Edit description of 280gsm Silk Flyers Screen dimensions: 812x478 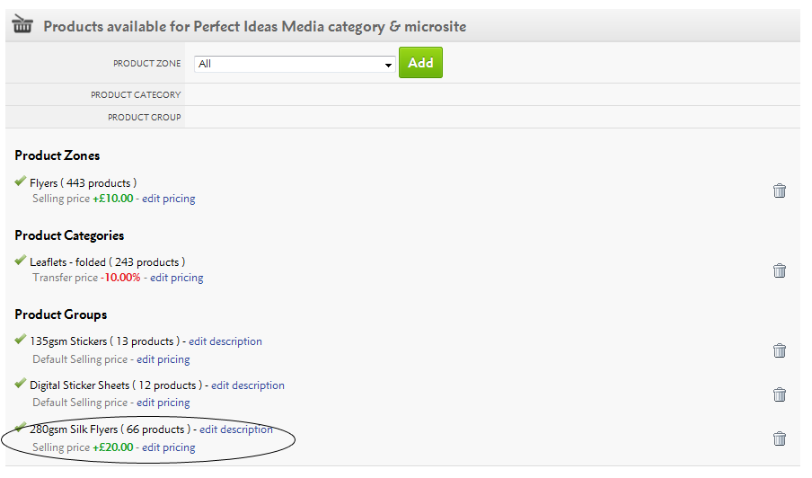click(236, 429)
